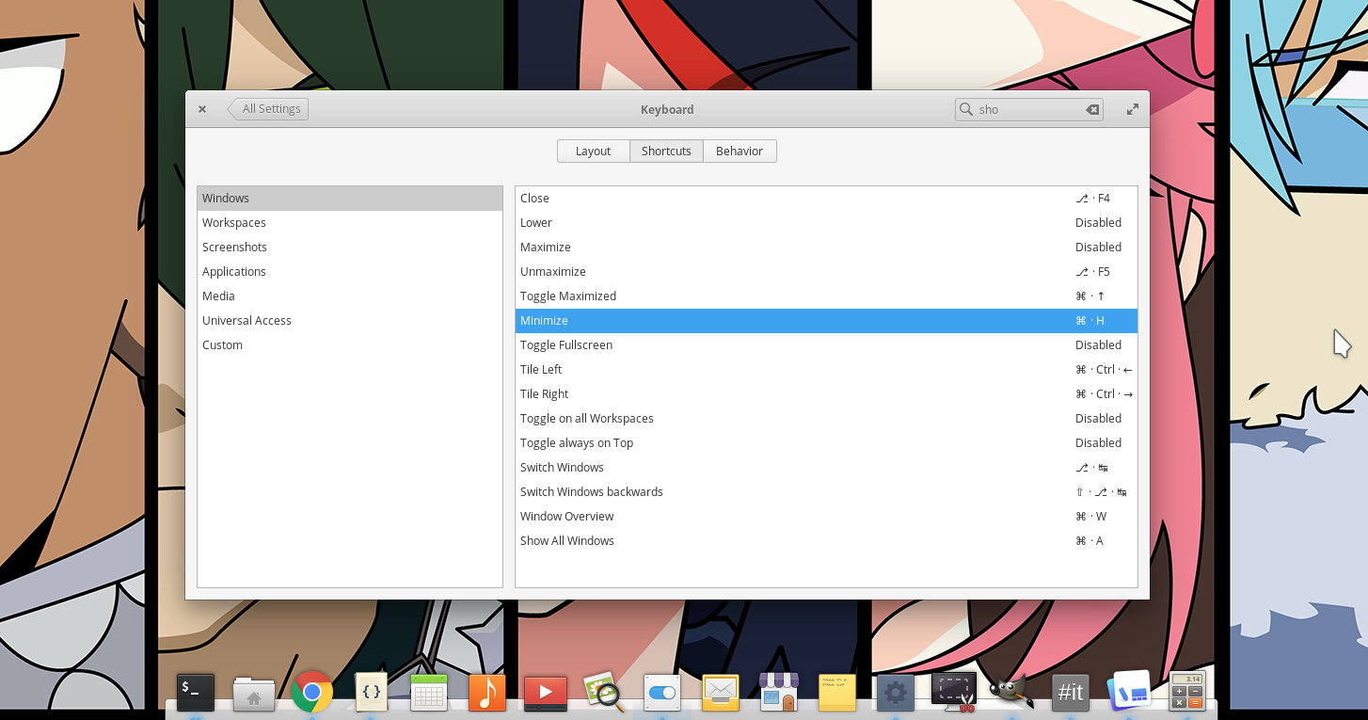Launch the Screenshot tool in the dock
Image resolution: width=1368 pixels, height=720 pixels.
click(954, 693)
